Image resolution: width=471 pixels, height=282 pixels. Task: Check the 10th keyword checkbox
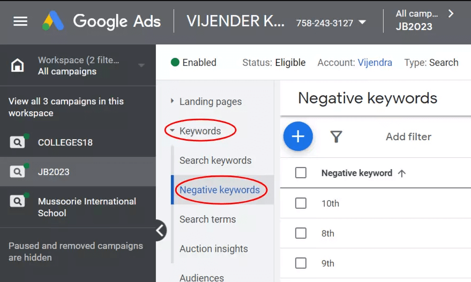click(301, 203)
